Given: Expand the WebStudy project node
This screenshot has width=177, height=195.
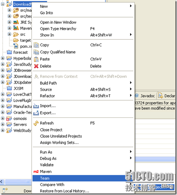Looking at the screenshot, I should click(3, 130).
